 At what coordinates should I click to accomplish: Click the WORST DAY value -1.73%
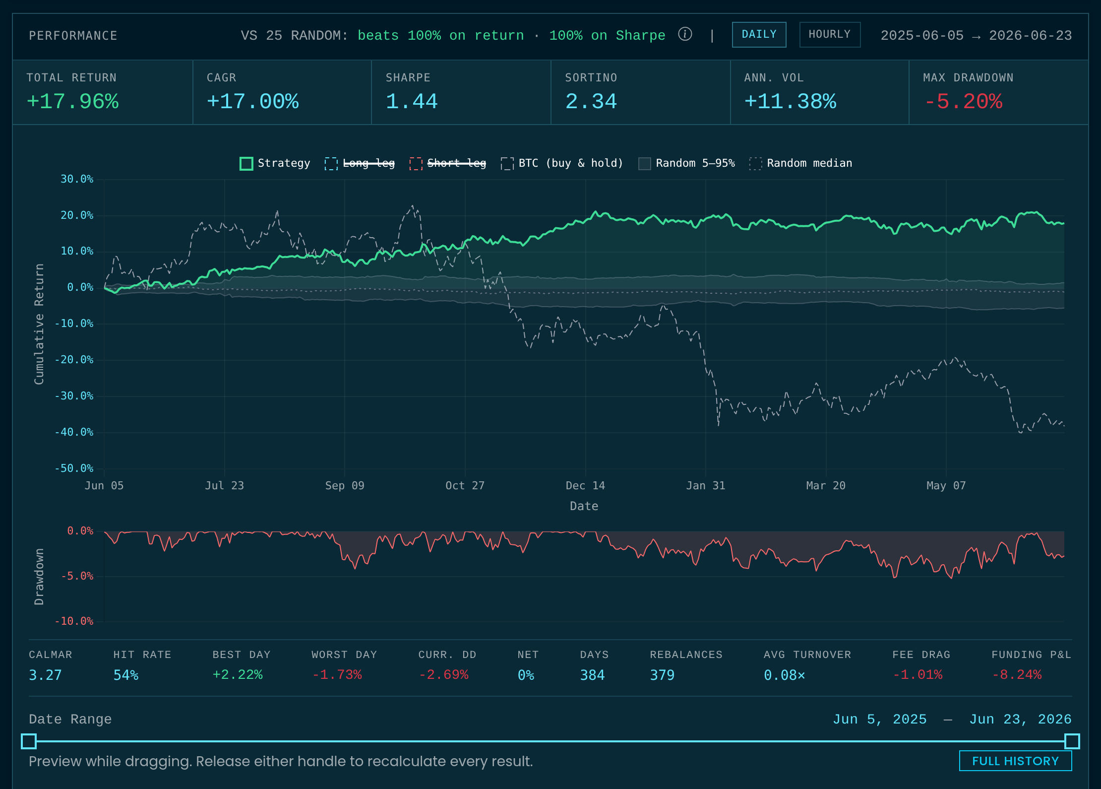click(x=337, y=675)
